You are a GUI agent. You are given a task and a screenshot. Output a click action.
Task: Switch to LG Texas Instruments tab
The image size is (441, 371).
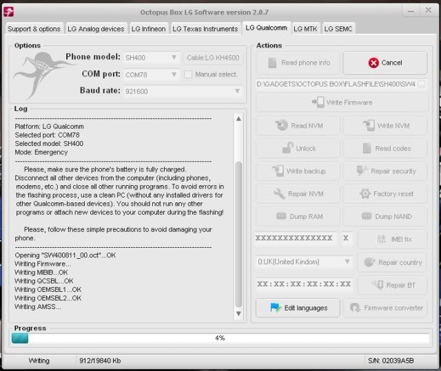pos(205,29)
